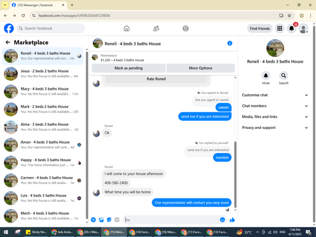
Task: Click the message with phone number 408-586-2400
Action: [x=116, y=183]
